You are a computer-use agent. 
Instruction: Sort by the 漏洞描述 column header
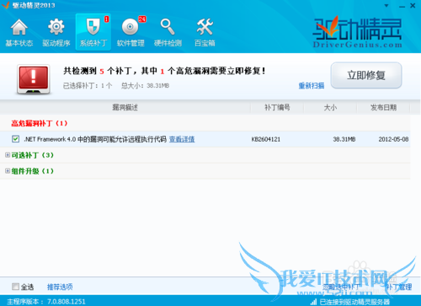point(125,107)
